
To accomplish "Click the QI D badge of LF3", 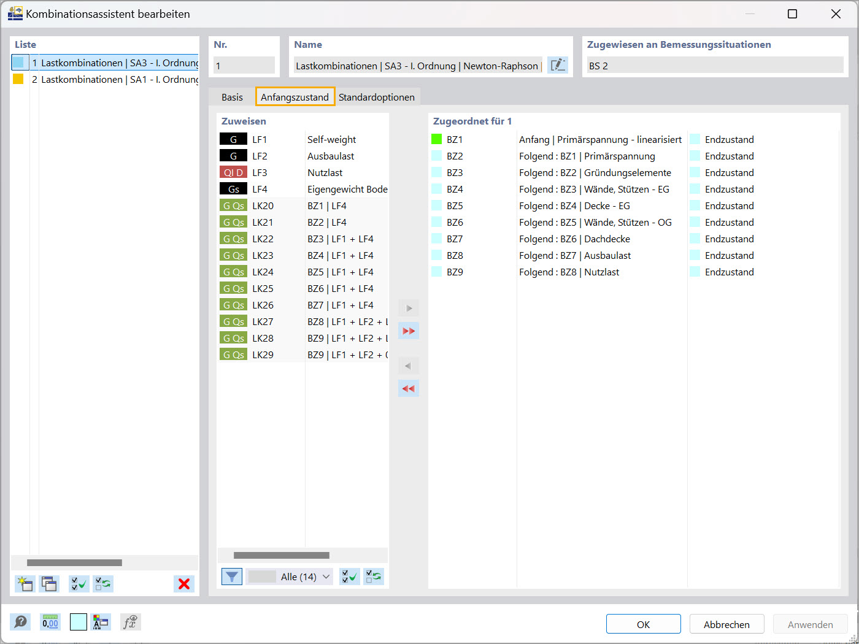I will pyautogui.click(x=233, y=172).
